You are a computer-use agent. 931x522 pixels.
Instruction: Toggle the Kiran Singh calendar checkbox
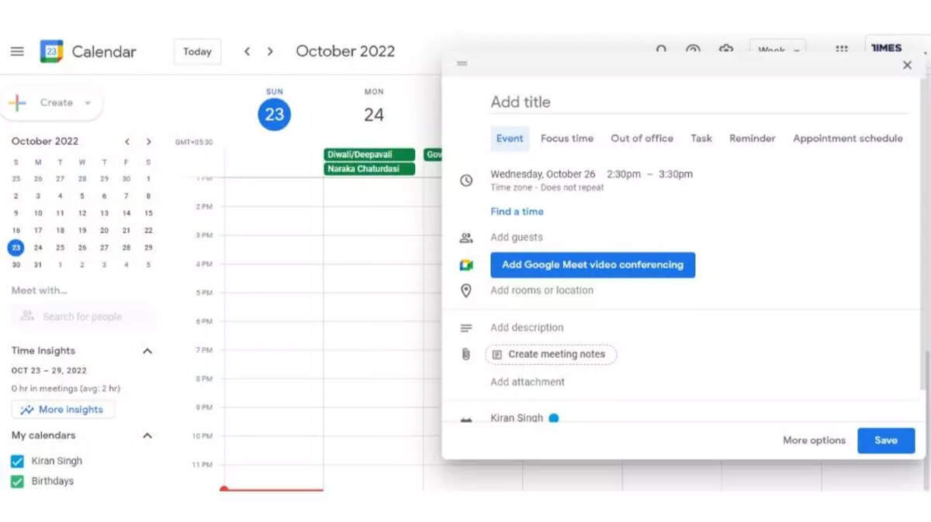point(17,462)
